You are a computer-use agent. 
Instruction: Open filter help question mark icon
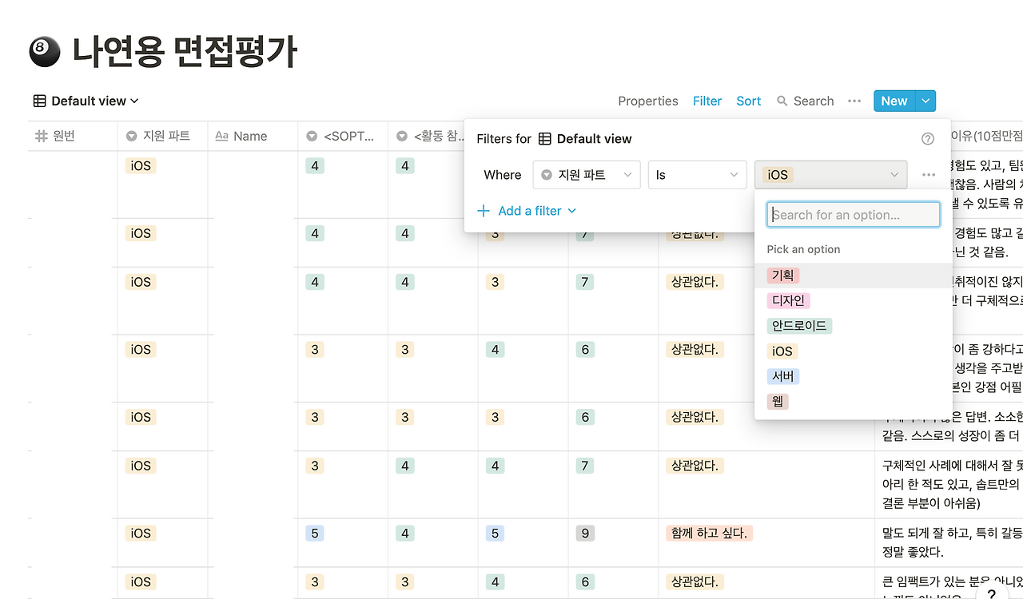coord(928,139)
